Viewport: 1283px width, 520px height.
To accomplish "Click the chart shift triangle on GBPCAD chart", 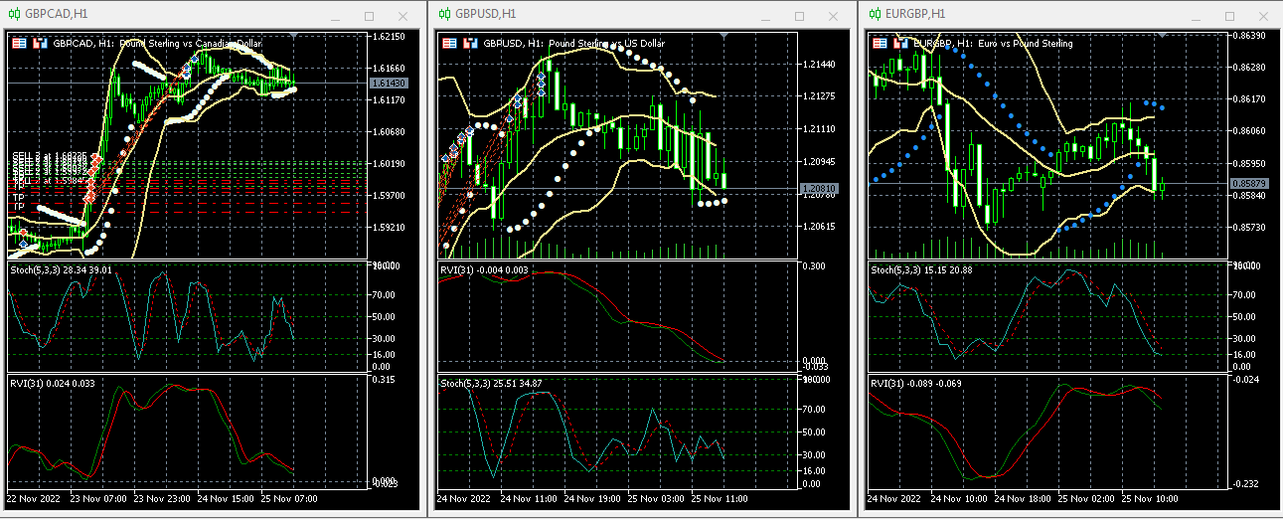I will coord(293,36).
